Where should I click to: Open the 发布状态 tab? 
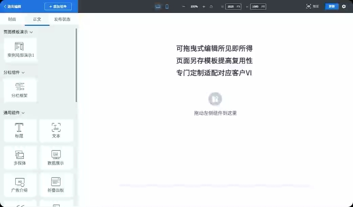click(x=63, y=19)
